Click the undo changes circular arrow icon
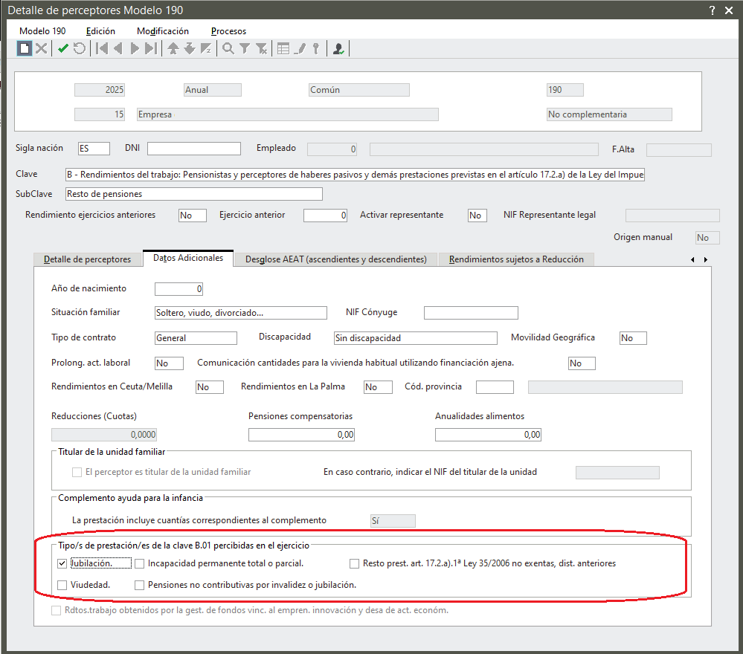Screen dimensions: 743x654 tap(79, 48)
